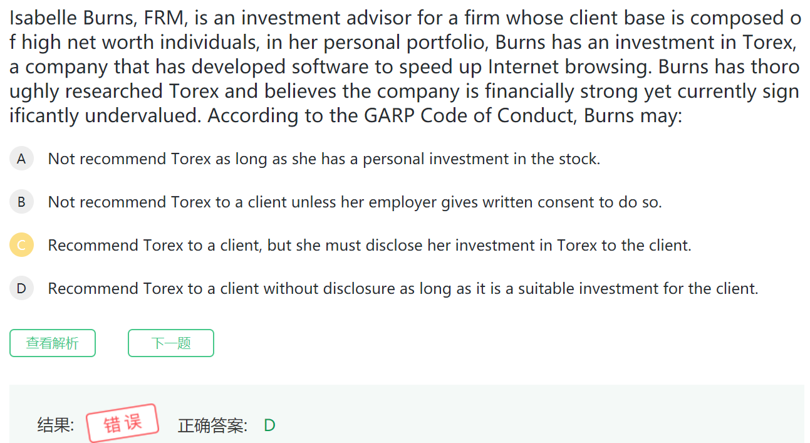Click the red 错误 result stamp
The width and height of the screenshot is (810, 443).
tap(123, 424)
